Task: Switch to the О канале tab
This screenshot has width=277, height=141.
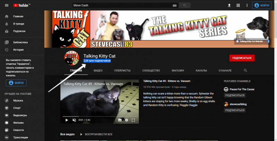Action: pyautogui.click(x=225, y=70)
